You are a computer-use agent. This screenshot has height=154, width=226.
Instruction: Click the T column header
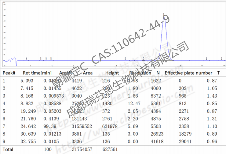[x=218, y=73]
